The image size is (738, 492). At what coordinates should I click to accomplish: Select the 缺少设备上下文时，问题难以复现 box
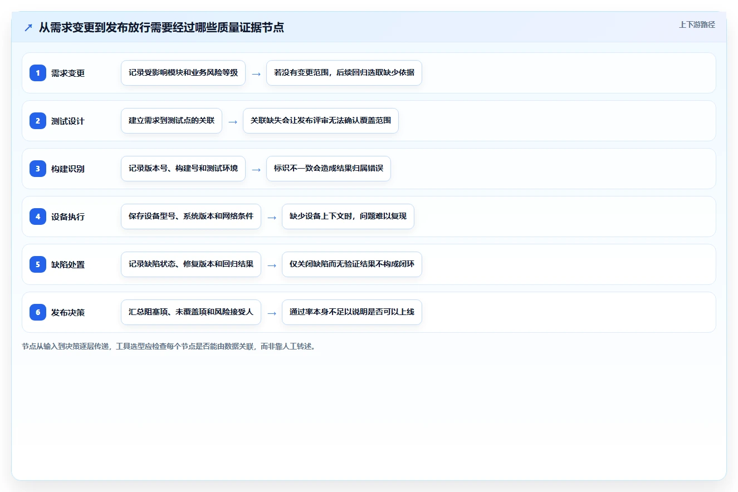point(348,217)
